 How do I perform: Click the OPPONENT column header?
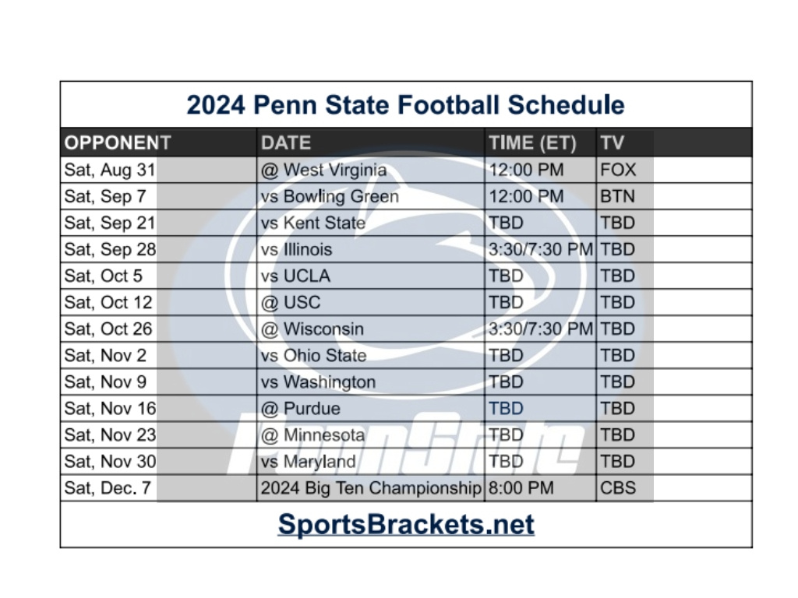[118, 143]
